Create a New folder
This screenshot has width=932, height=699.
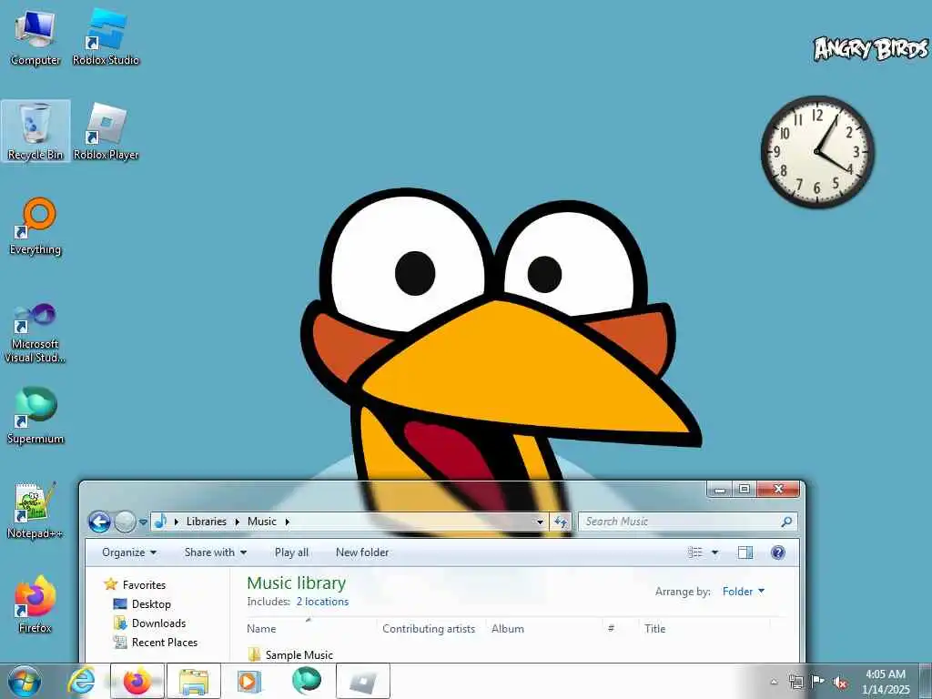click(362, 552)
